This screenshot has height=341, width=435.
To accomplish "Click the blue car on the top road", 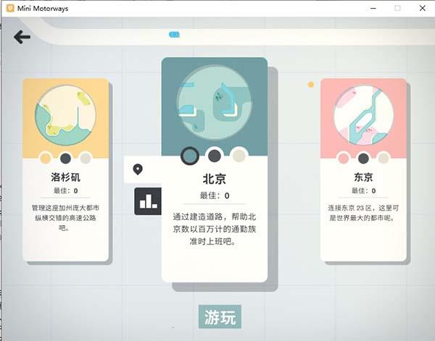I will coord(174,34).
